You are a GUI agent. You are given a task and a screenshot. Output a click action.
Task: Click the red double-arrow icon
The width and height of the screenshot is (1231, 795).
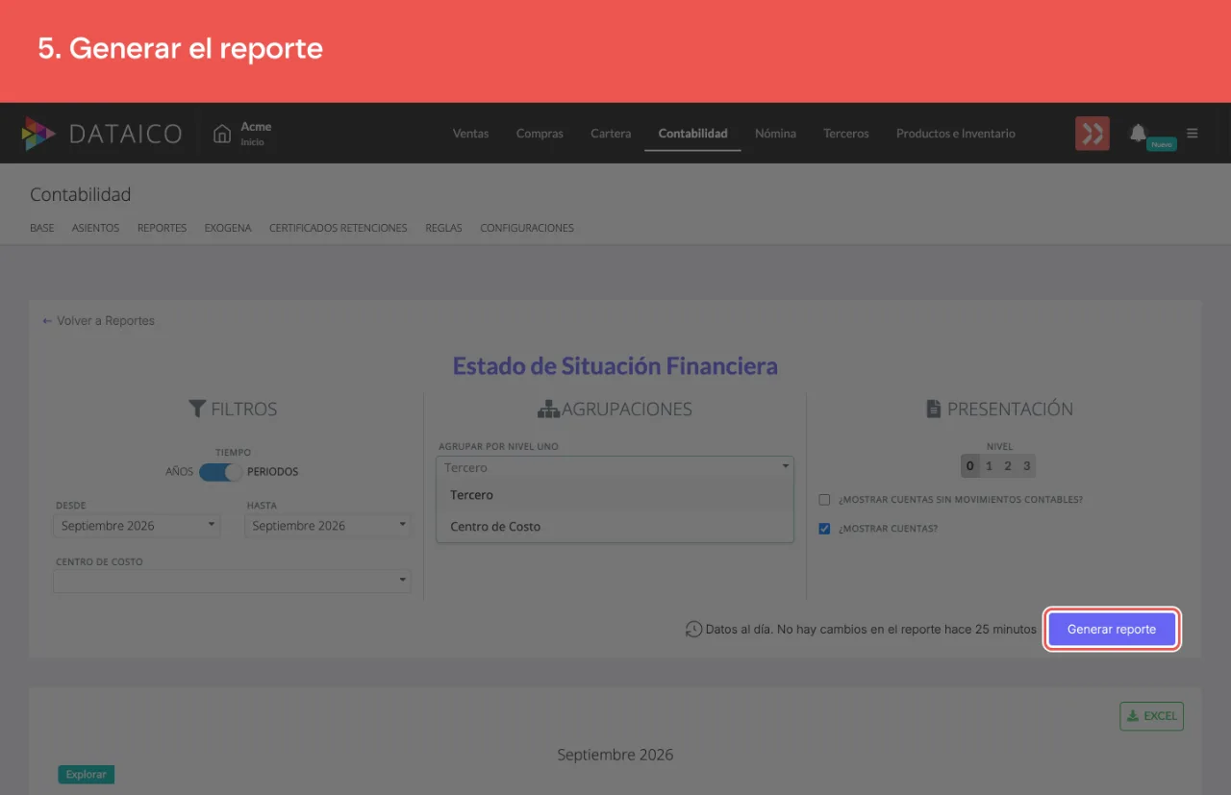pyautogui.click(x=1093, y=134)
